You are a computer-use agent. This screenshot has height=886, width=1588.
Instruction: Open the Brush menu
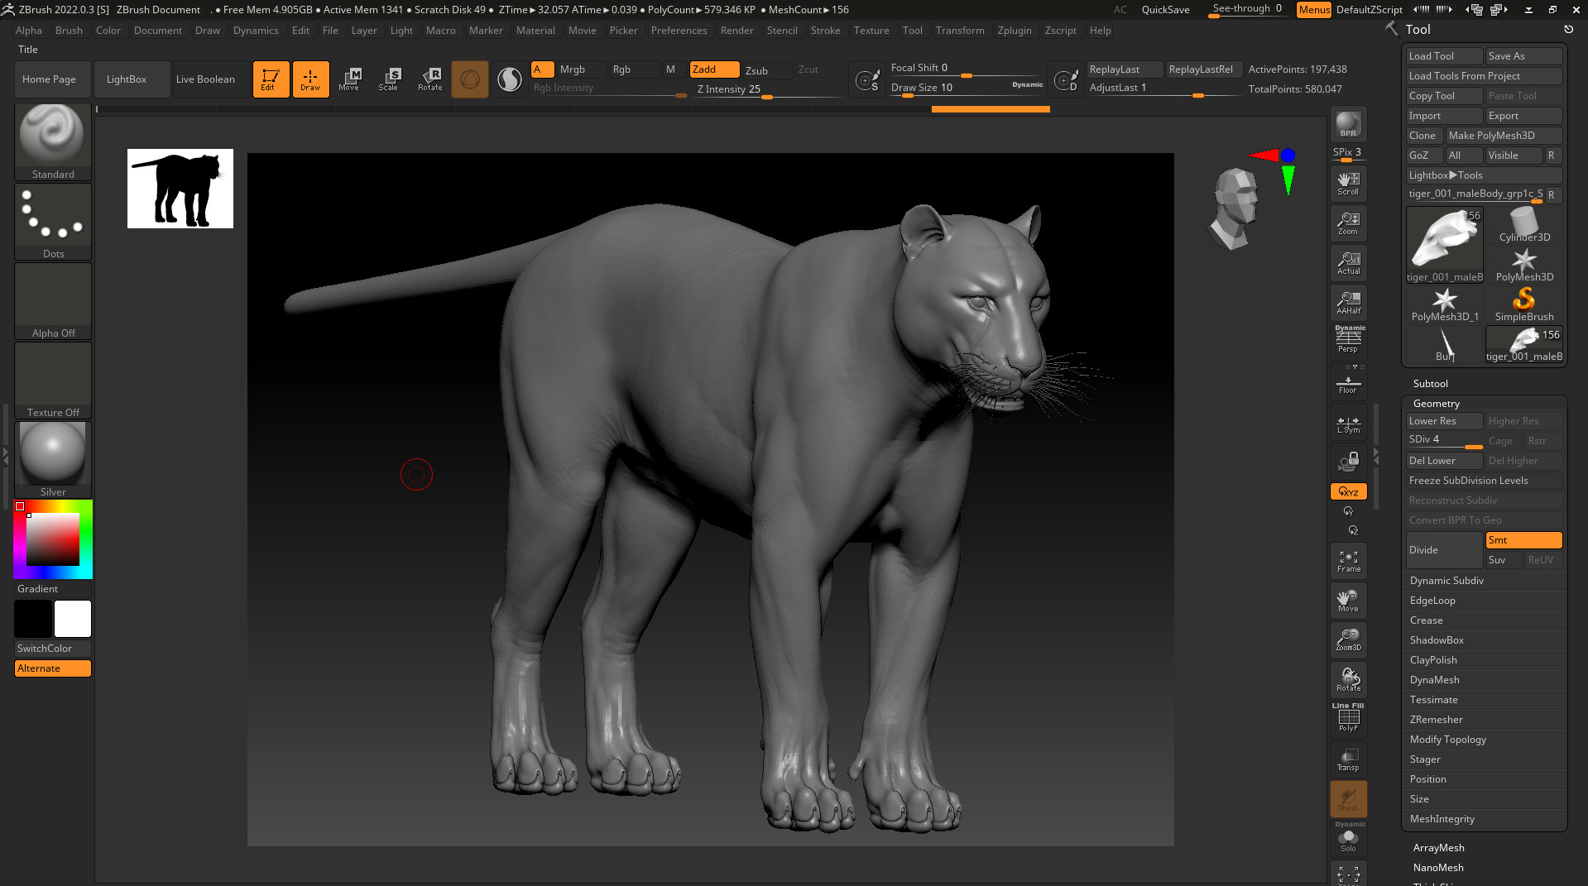69,31
